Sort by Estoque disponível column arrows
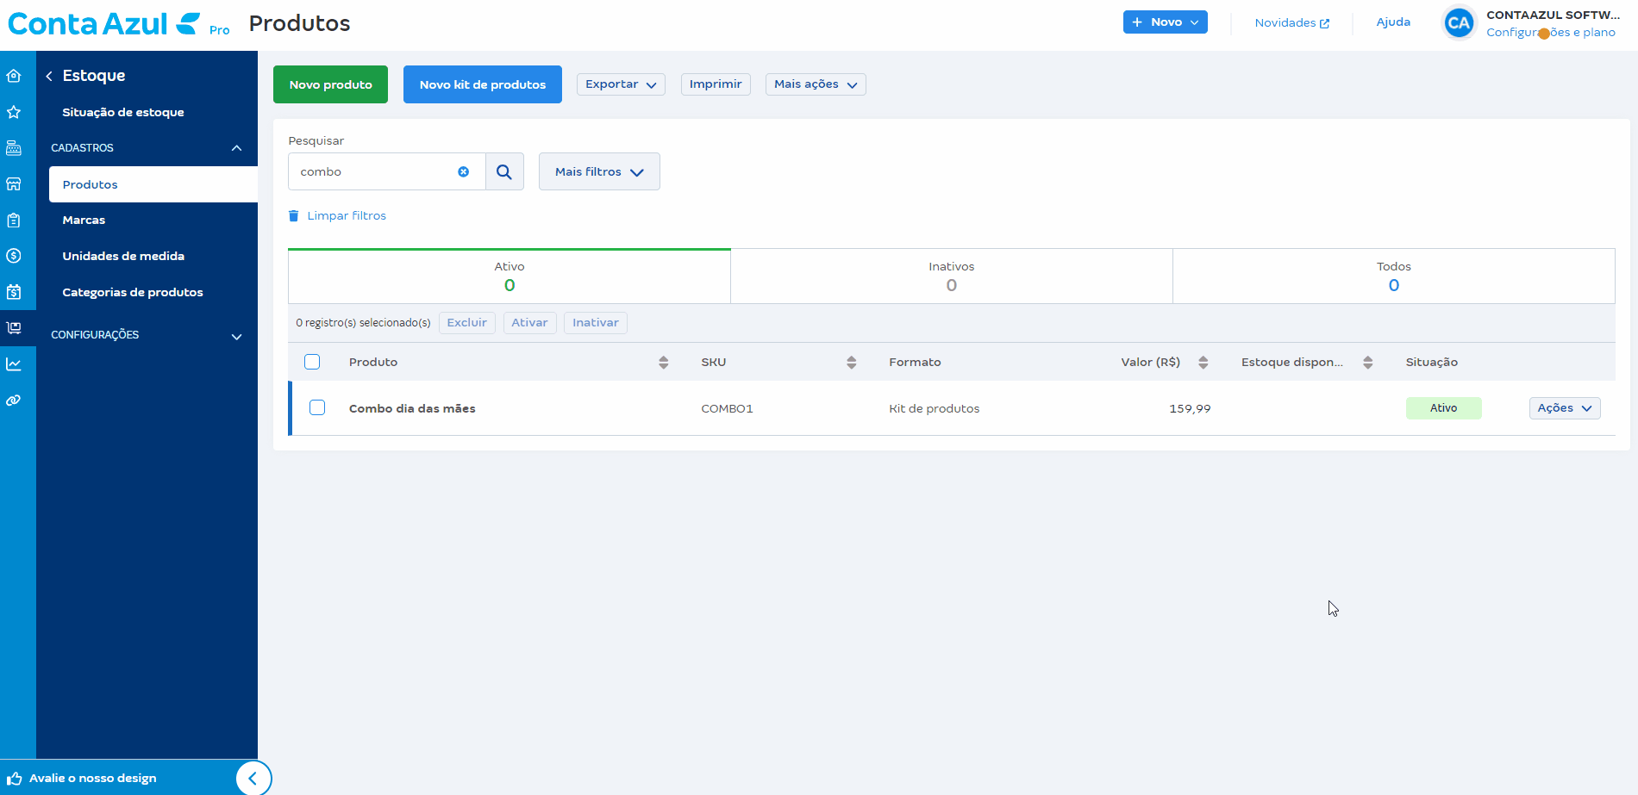This screenshot has height=795, width=1638. tap(1367, 363)
